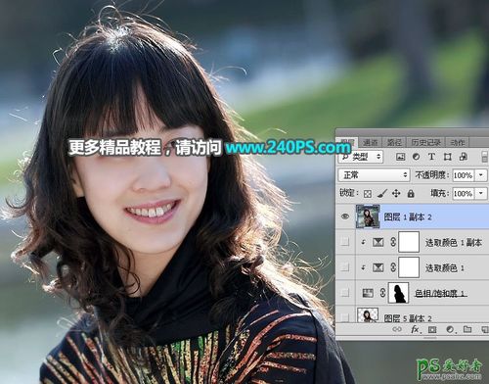
Task: Create new layer icon at panel bottom
Action: pos(485,329)
